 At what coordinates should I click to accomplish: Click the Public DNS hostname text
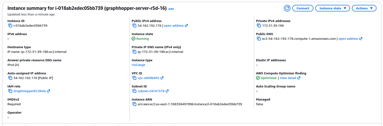point(299,39)
